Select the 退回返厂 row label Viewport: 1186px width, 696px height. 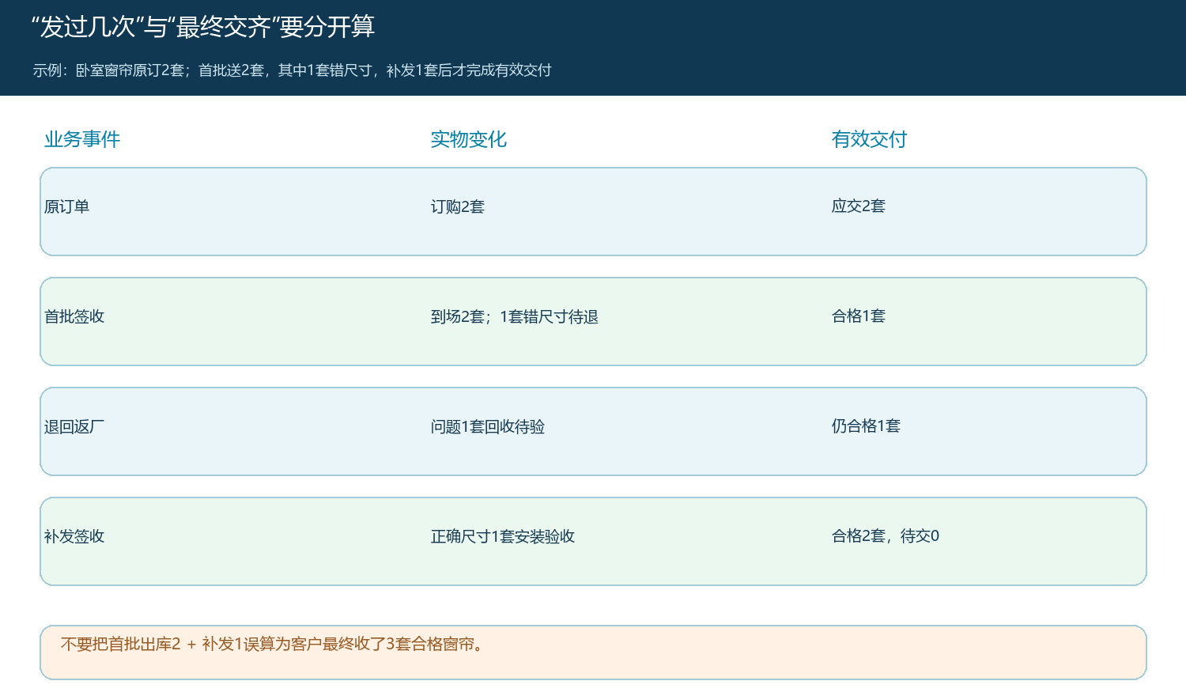click(74, 426)
